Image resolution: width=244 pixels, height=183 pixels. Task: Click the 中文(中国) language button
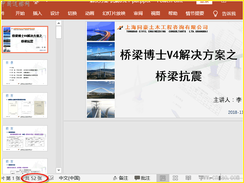point(70,178)
